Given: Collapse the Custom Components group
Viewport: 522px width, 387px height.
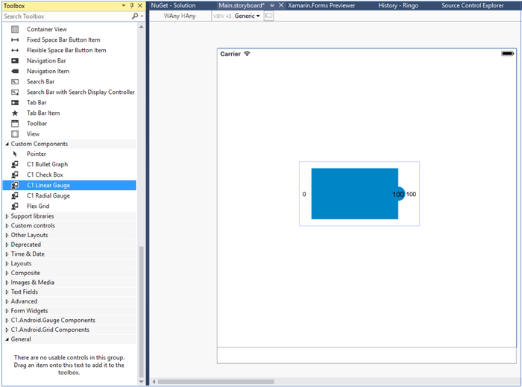Looking at the screenshot, I should [x=7, y=144].
